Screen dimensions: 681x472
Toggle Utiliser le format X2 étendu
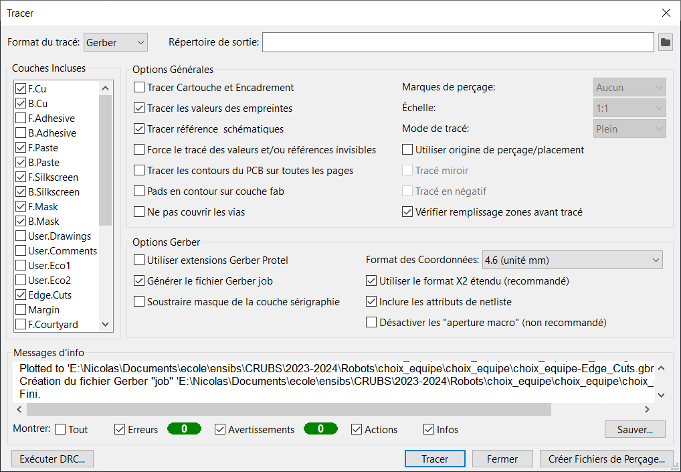coord(371,281)
